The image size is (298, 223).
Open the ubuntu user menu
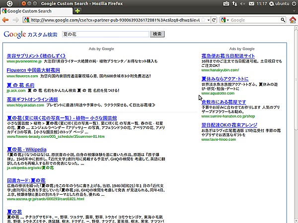pyautogui.click(x=279, y=3)
